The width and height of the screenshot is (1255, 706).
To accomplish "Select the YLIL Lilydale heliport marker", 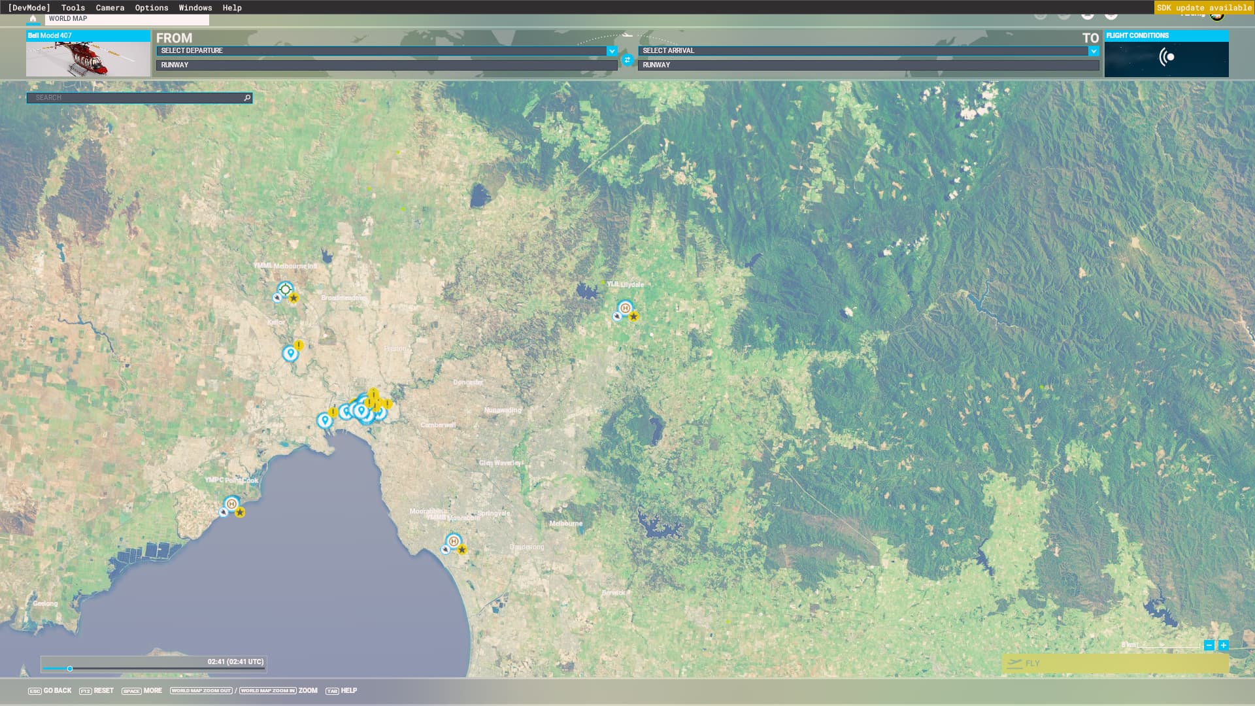I will [625, 308].
